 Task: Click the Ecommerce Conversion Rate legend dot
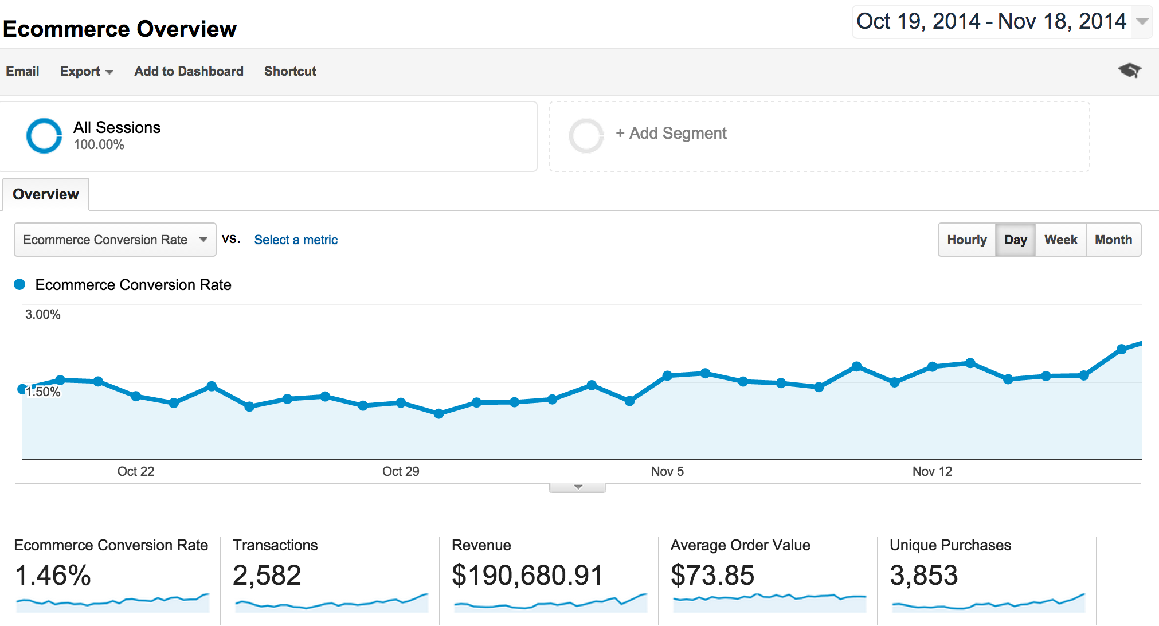tap(19, 284)
